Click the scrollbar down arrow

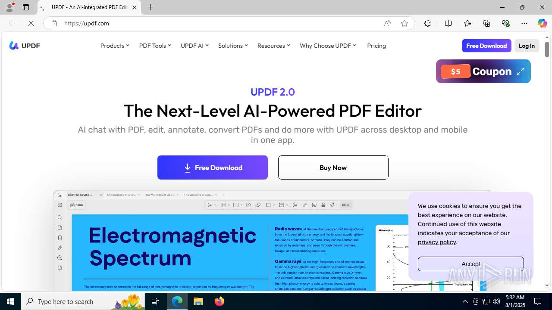(x=547, y=286)
